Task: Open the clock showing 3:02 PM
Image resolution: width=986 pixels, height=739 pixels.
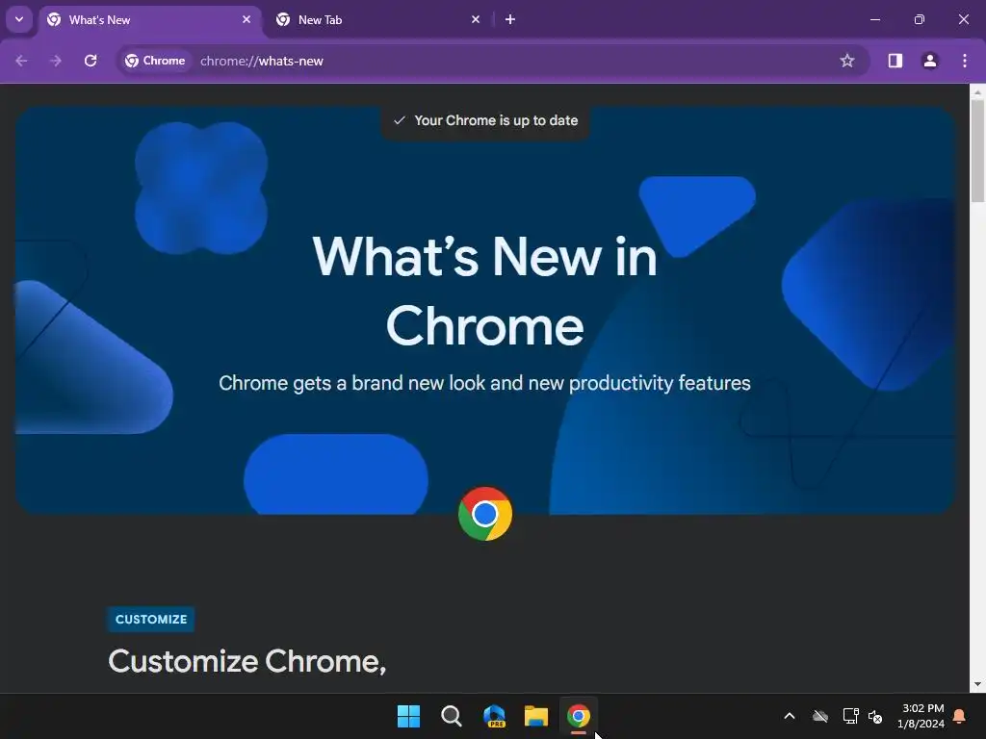Action: (x=921, y=716)
